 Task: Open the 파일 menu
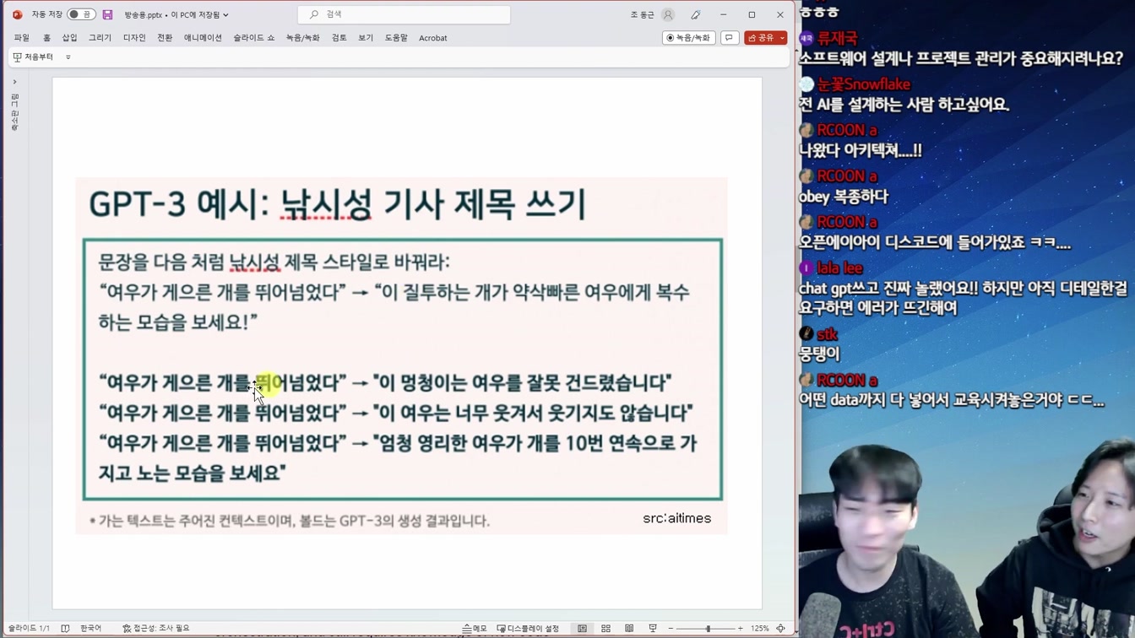pyautogui.click(x=22, y=38)
